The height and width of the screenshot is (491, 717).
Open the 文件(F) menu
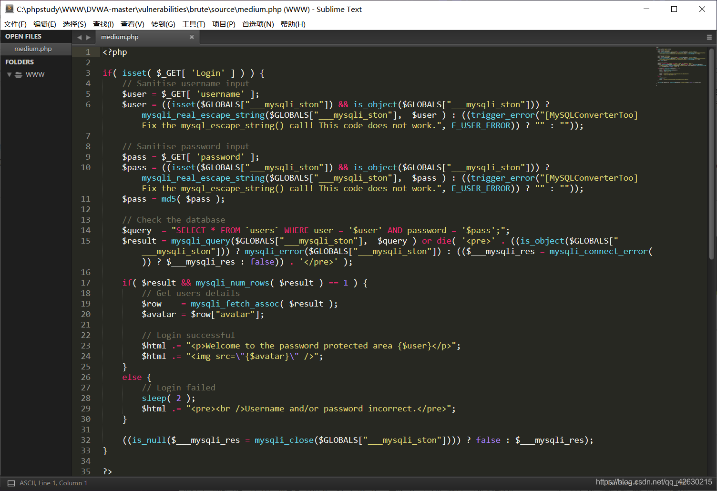tap(15, 24)
